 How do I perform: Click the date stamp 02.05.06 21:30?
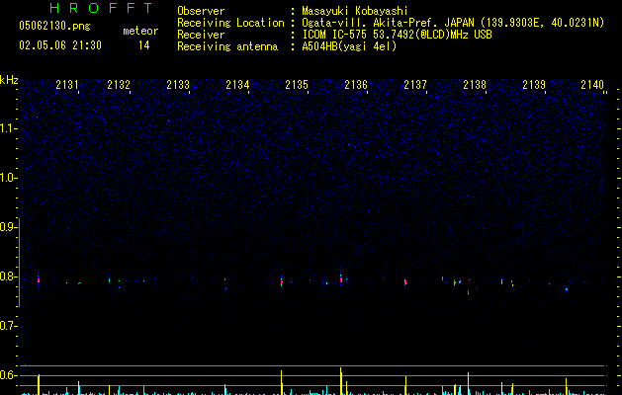pyautogui.click(x=60, y=45)
